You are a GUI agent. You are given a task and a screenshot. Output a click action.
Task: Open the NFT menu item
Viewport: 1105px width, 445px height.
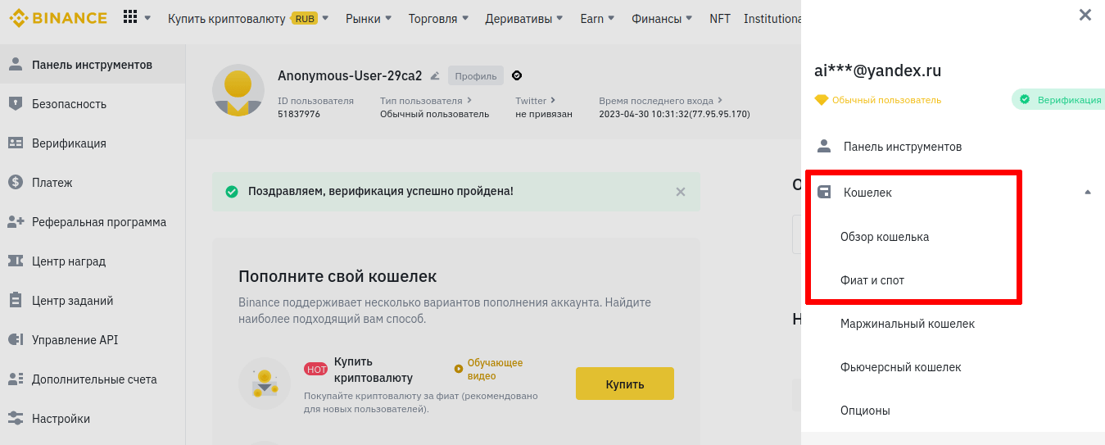pos(719,19)
